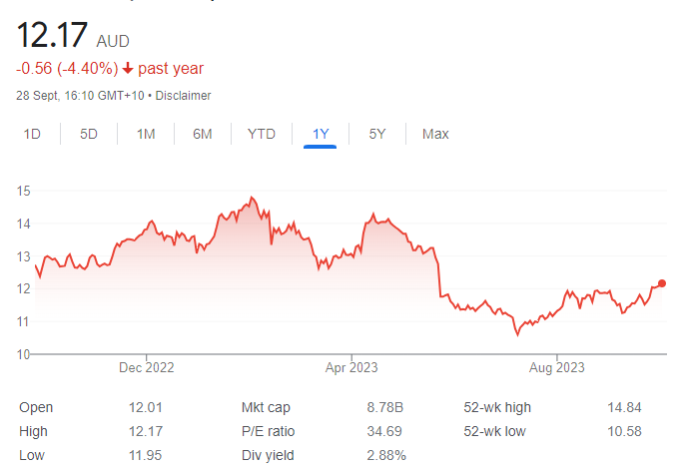Click the P/E ratio value 34.69
The width and height of the screenshot is (680, 470).
pos(384,431)
